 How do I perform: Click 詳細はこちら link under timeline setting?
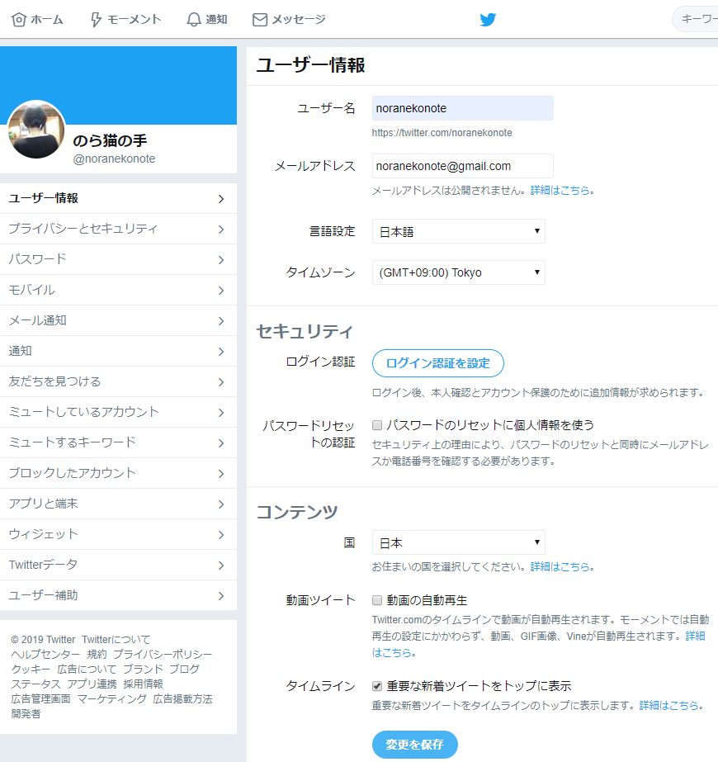tap(669, 705)
